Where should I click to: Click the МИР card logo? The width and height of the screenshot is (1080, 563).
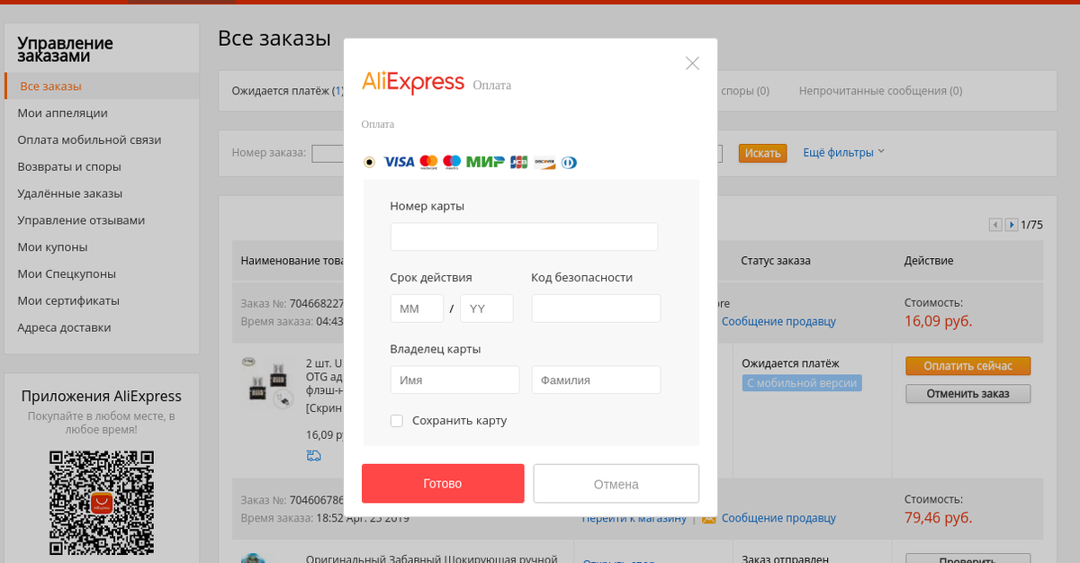[485, 162]
